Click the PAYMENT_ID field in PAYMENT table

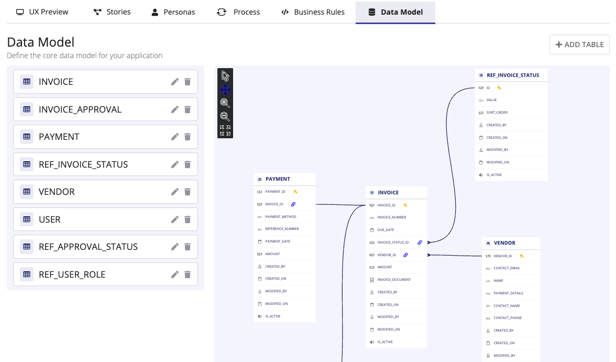pos(284,192)
